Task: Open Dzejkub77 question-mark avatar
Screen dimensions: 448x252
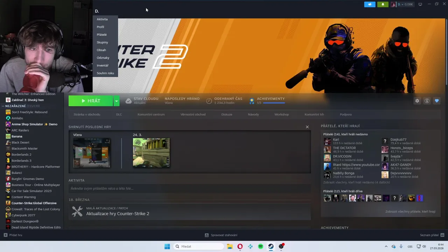Action: tap(385, 141)
